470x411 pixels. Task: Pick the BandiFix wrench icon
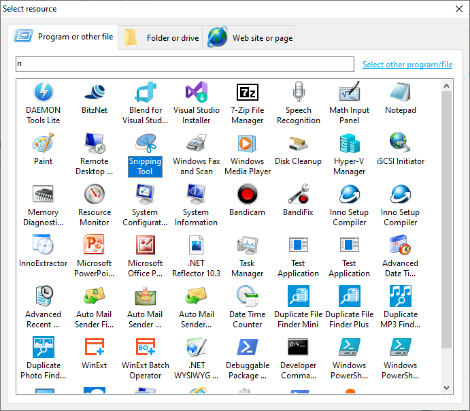click(x=299, y=194)
